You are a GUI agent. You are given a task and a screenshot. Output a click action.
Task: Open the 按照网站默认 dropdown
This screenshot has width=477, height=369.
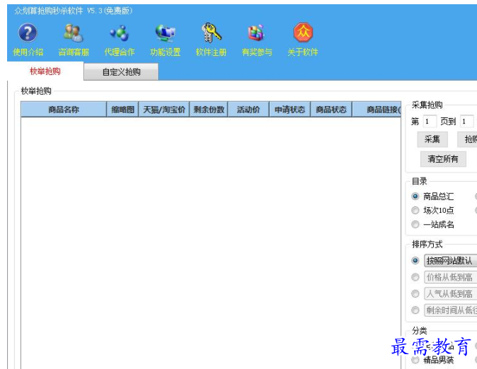[451, 260]
